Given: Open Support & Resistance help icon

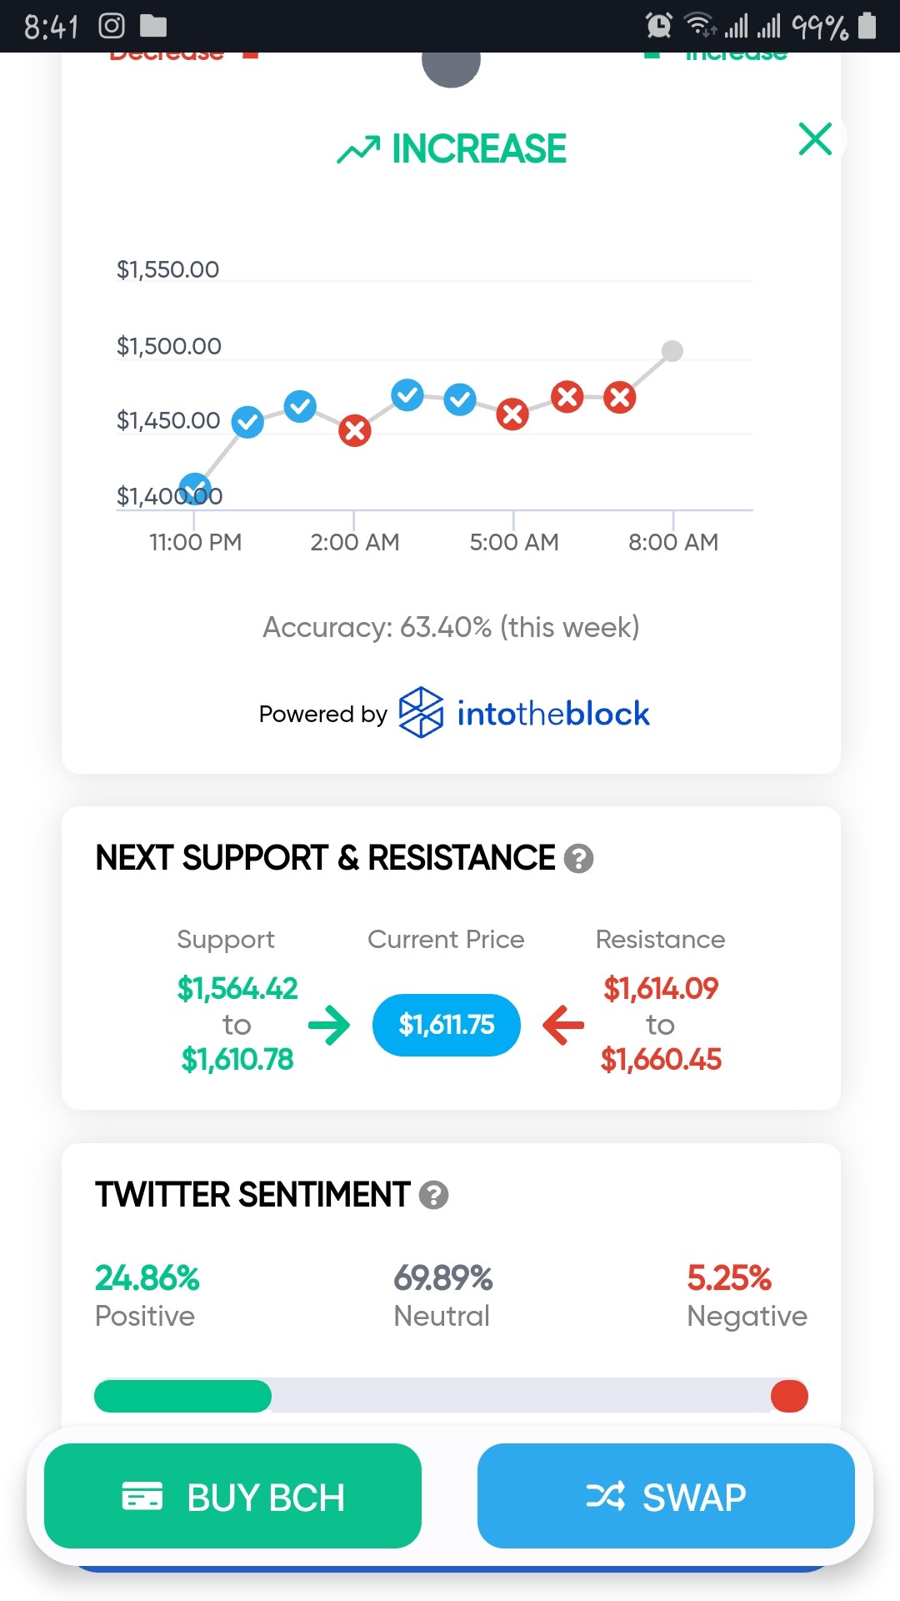Looking at the screenshot, I should (578, 858).
